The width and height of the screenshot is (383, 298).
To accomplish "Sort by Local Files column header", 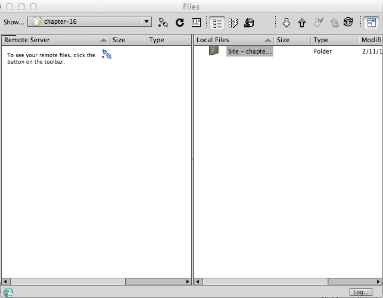I will [x=229, y=40].
